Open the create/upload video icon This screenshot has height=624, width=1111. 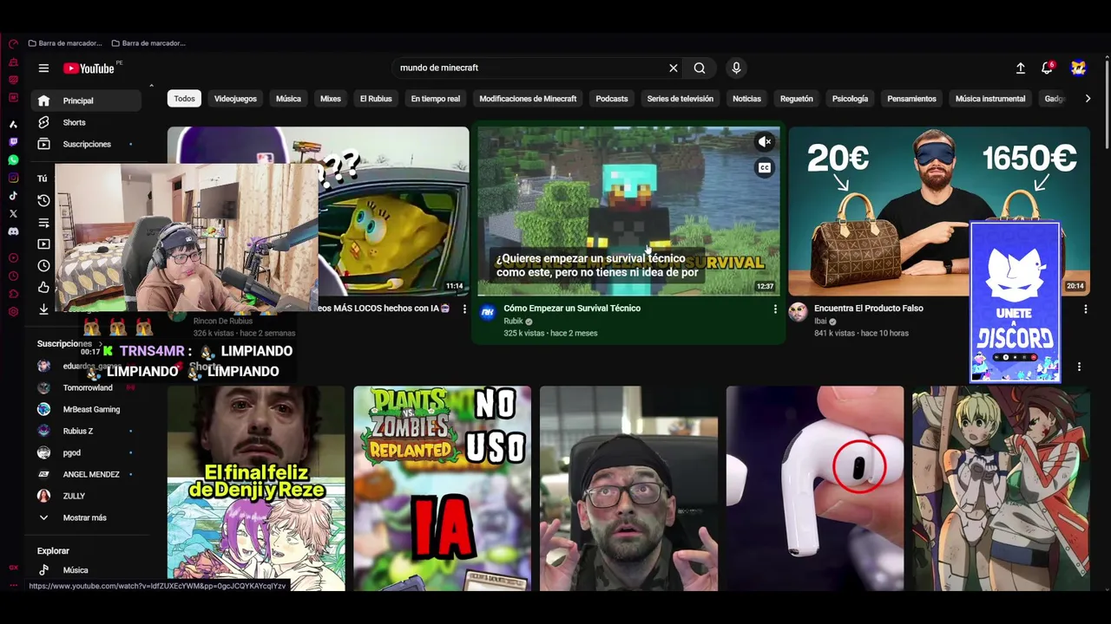tap(1021, 68)
